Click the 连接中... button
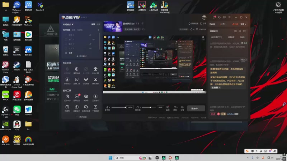 coord(196,108)
